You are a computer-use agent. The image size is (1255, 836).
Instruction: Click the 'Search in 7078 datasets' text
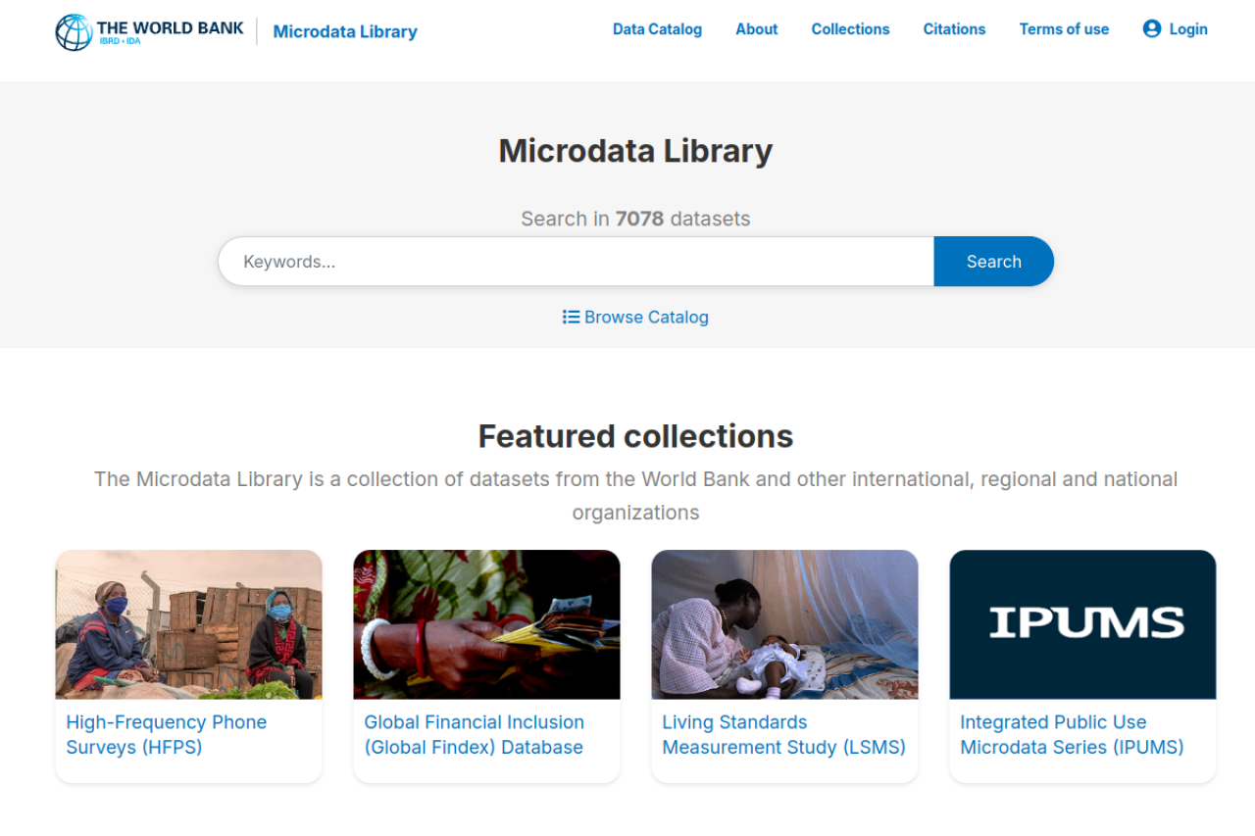click(635, 219)
